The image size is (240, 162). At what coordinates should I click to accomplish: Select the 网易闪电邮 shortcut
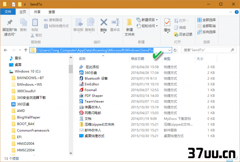(90, 113)
